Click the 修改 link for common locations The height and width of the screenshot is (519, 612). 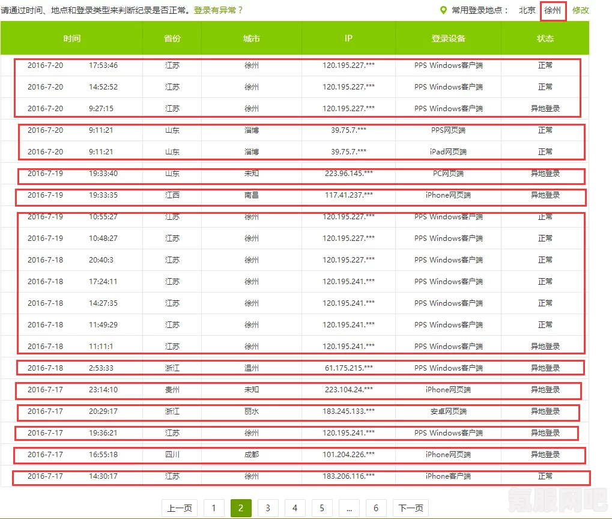click(x=580, y=11)
